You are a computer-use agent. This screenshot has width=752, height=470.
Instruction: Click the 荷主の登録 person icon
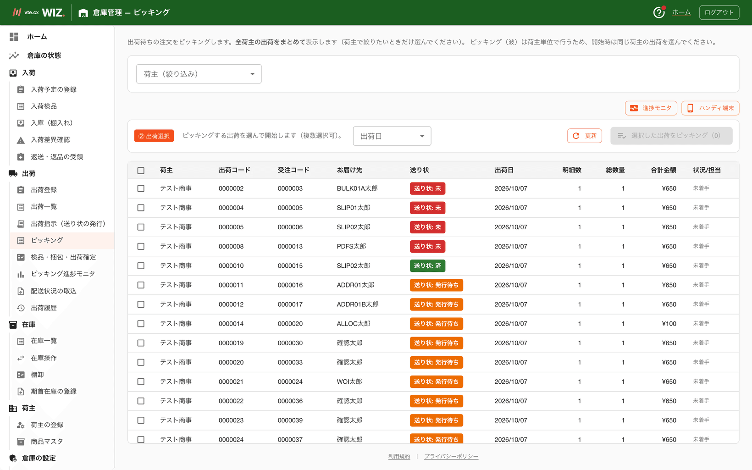pos(21,425)
